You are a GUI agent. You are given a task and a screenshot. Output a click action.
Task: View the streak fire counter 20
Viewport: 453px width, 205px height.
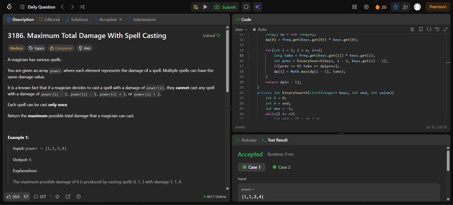point(381,7)
